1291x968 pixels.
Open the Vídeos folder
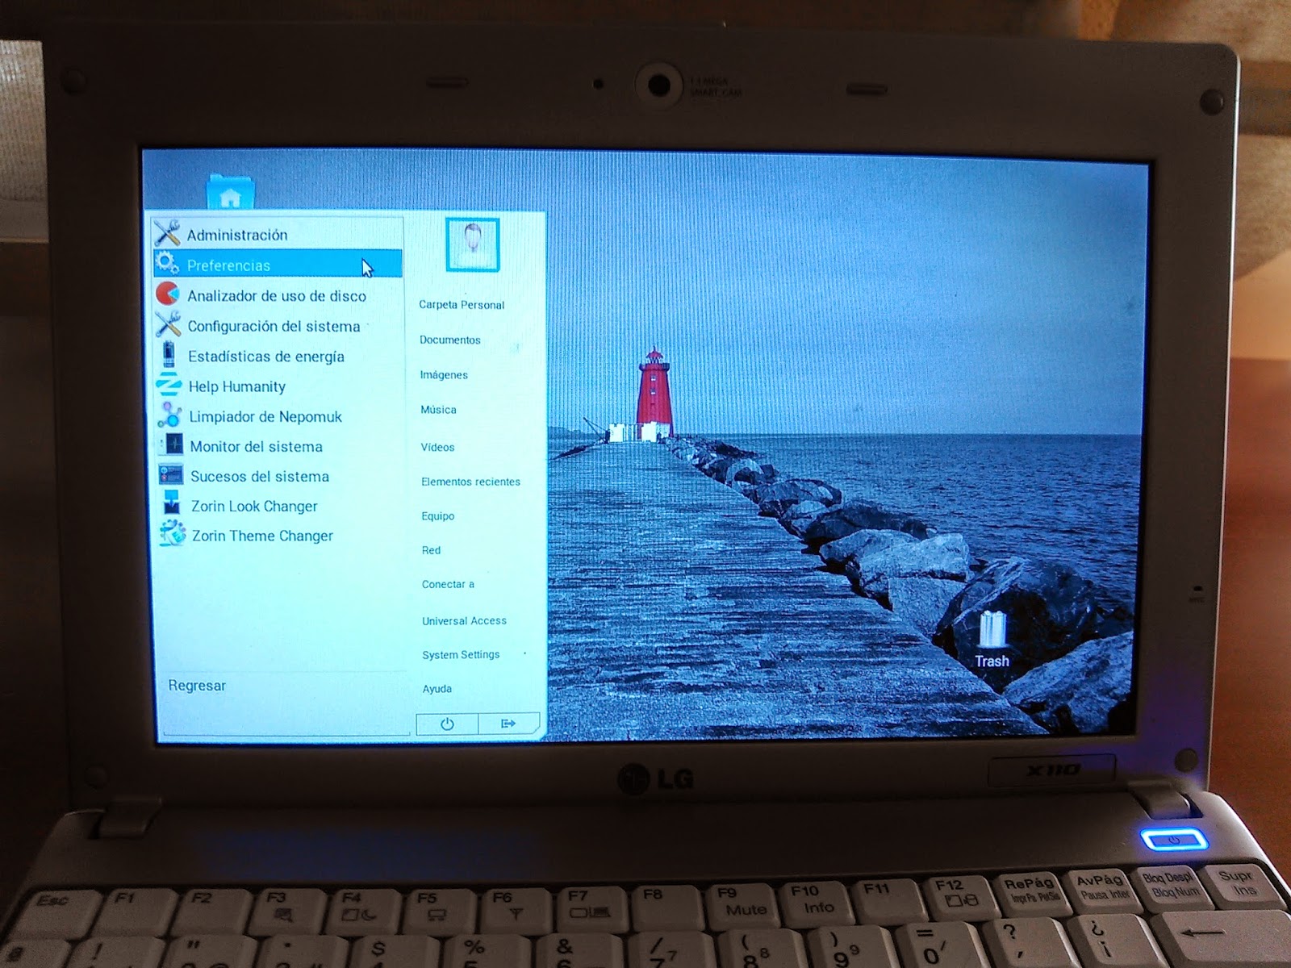click(x=437, y=447)
